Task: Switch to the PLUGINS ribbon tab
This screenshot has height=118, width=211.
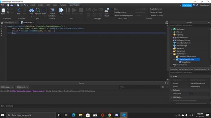Action: pos(63,5)
